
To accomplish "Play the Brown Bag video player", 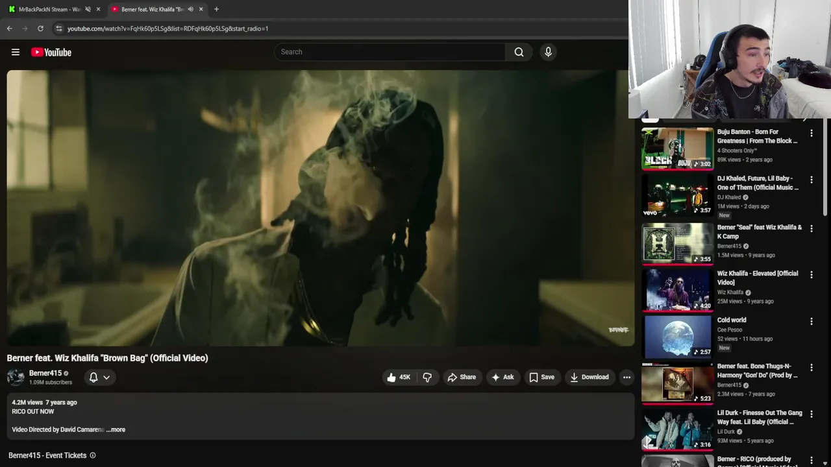I will coord(321,208).
